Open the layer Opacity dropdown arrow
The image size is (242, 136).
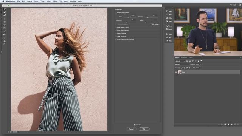(201, 65)
